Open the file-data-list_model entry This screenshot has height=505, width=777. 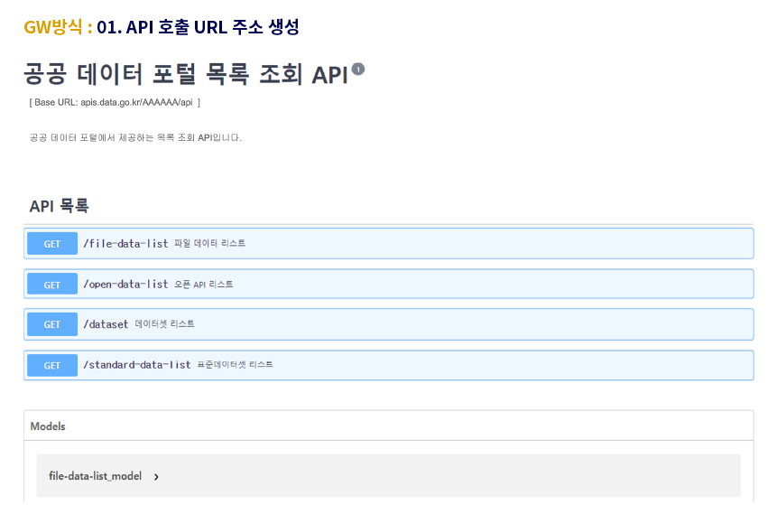pyautogui.click(x=95, y=476)
